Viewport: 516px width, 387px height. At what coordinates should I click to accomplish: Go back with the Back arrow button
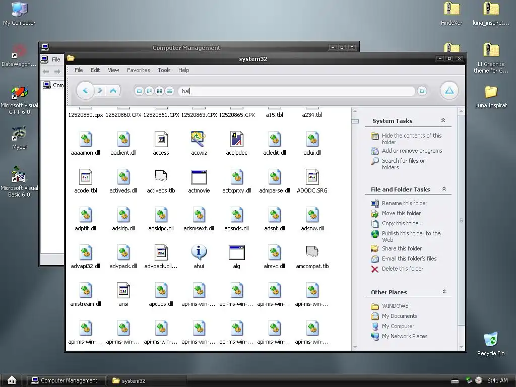85,91
